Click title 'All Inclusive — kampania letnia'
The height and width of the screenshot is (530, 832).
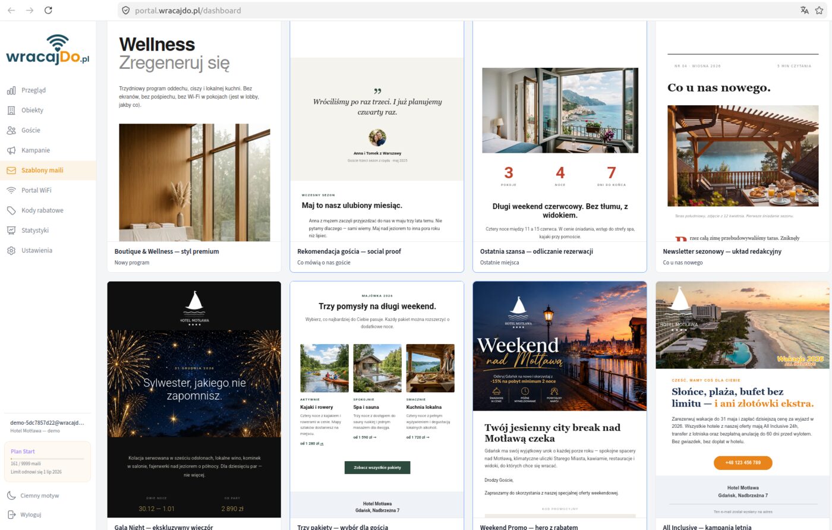click(707, 527)
